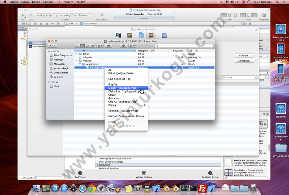Choose Sıkıştır: "mySupperApp" from the context menu
289x195 pixels.
(x=126, y=88)
